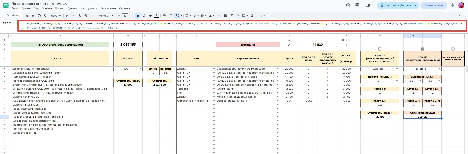Activate the paint format tool
468x154 pixels.
tap(45, 16)
